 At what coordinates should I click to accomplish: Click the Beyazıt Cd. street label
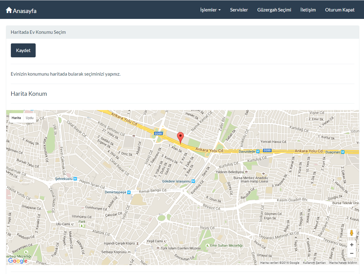211,207
